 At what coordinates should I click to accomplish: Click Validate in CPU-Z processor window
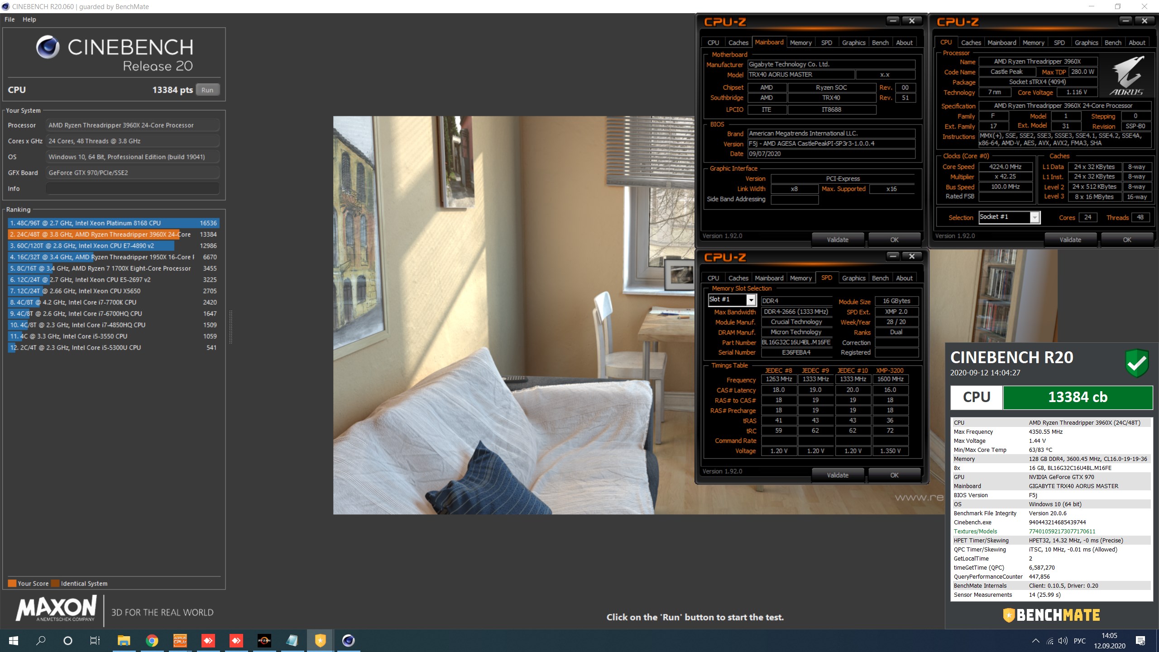pyautogui.click(x=1070, y=240)
